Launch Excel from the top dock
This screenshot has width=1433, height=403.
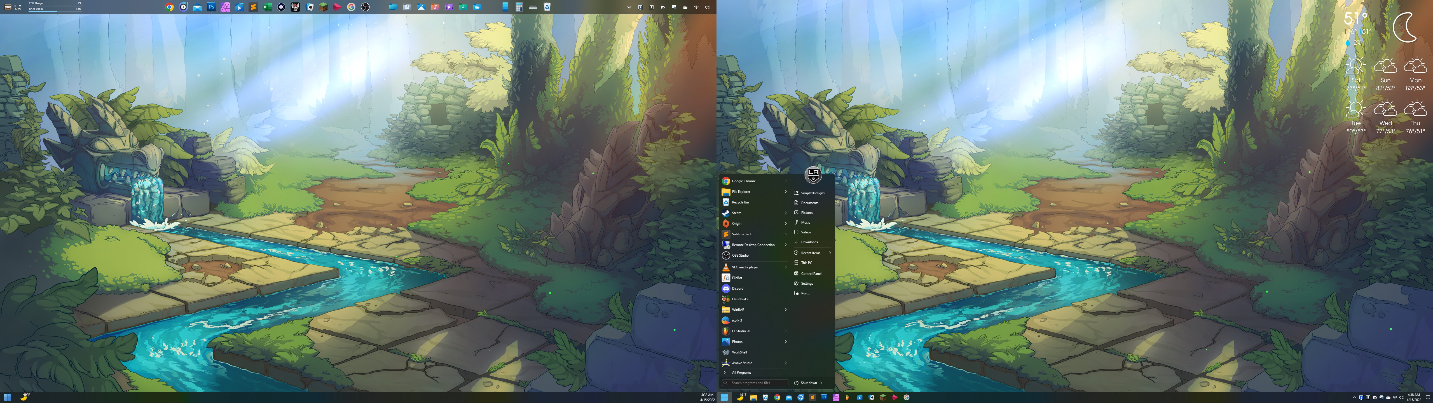click(x=267, y=7)
